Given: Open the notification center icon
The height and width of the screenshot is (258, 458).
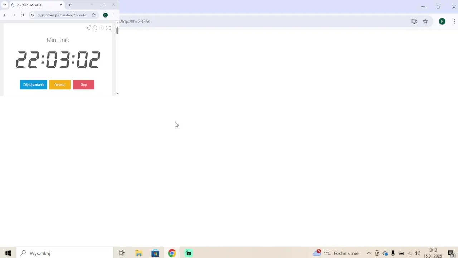Looking at the screenshot, I should (x=451, y=253).
